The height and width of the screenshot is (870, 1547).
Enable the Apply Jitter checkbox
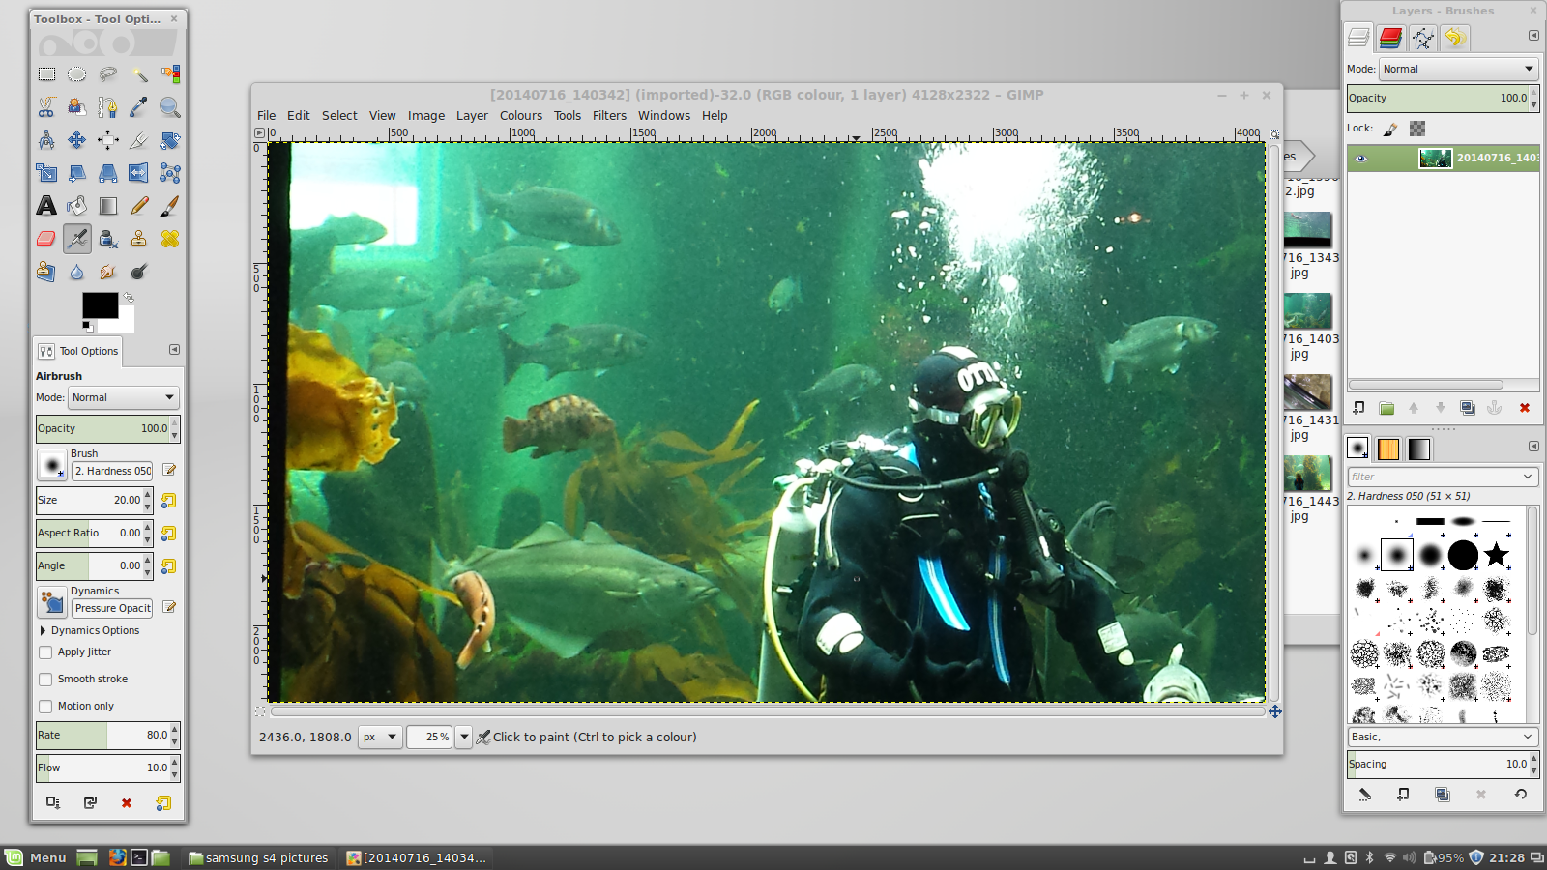pos(45,652)
